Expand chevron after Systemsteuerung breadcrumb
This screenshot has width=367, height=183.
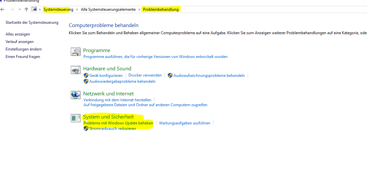[x=77, y=9]
